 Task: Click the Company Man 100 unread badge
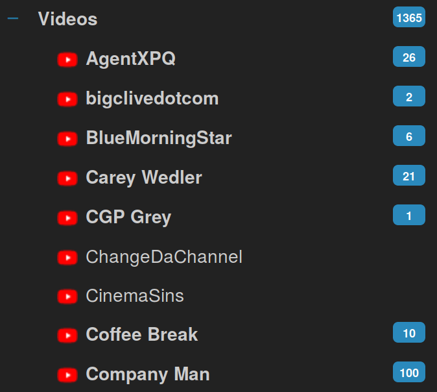pyautogui.click(x=409, y=372)
